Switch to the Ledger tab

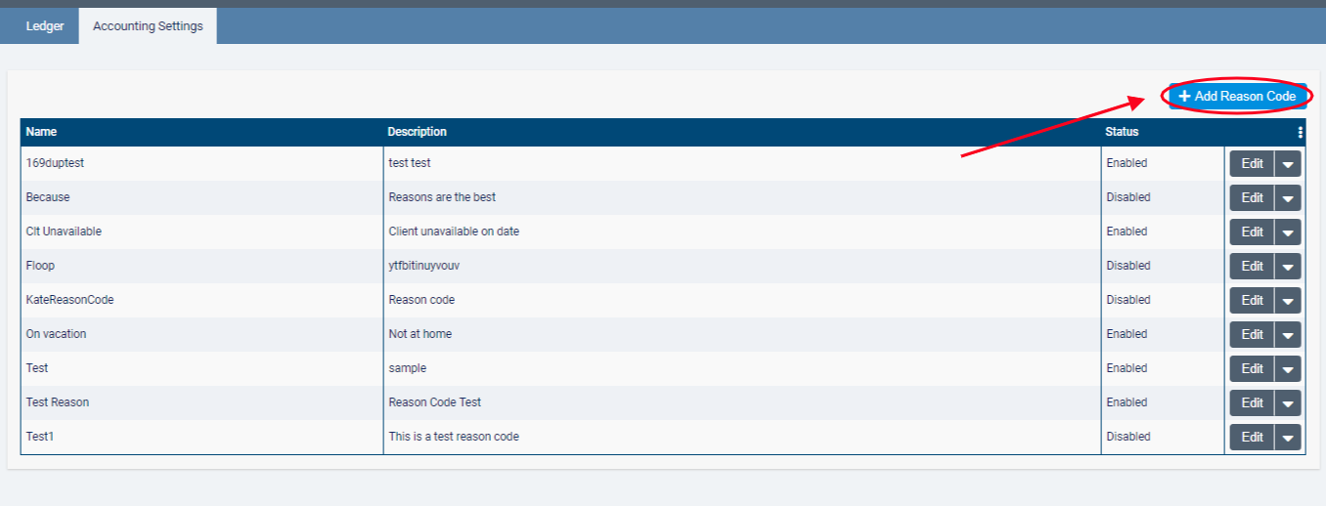[x=45, y=26]
